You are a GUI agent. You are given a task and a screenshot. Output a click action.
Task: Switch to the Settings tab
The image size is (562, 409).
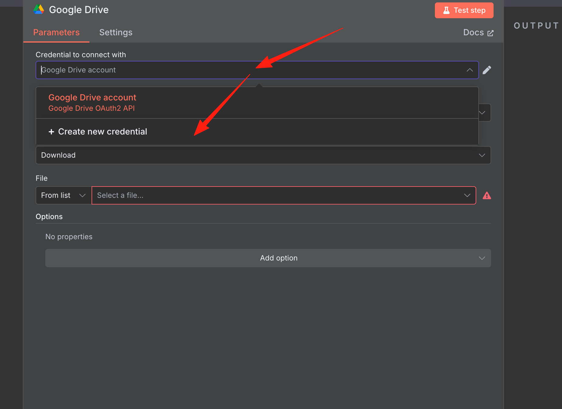click(x=116, y=32)
